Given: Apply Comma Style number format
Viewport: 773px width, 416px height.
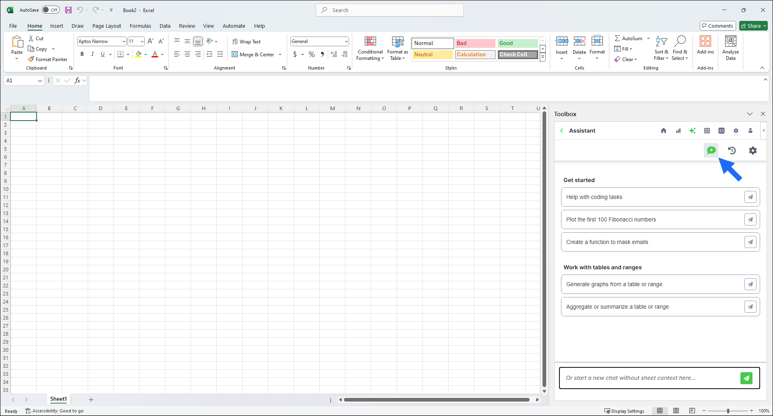Looking at the screenshot, I should point(322,54).
